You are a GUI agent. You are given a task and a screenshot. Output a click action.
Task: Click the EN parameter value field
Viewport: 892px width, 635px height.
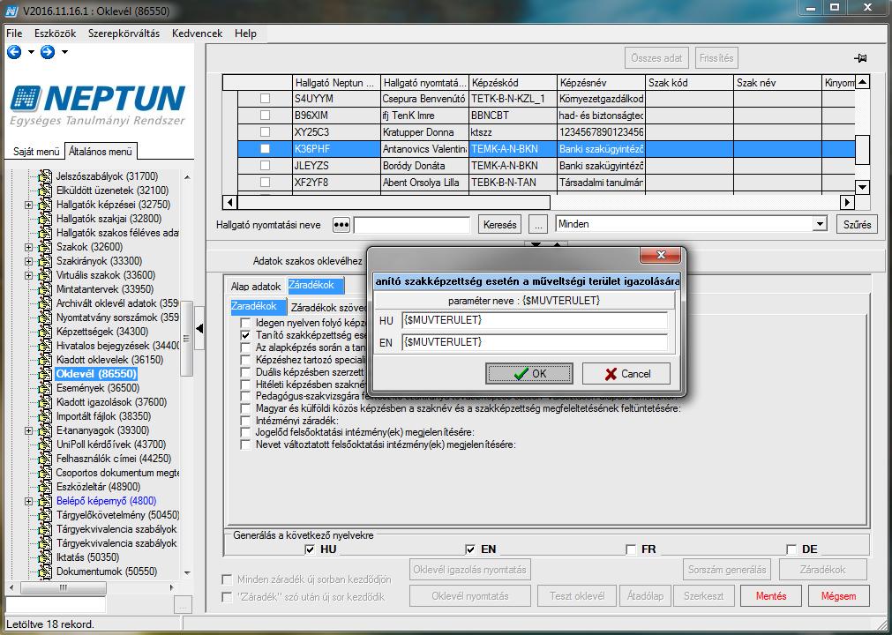[534, 342]
